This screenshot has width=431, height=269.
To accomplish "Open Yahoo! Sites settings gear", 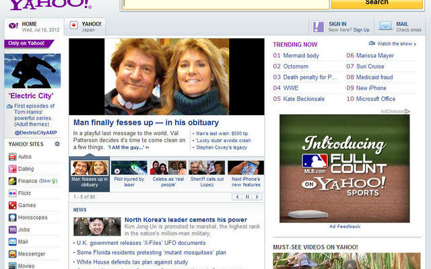I will [57, 144].
